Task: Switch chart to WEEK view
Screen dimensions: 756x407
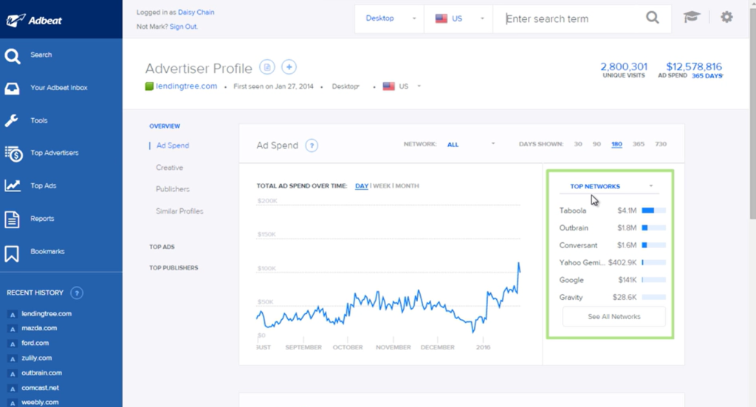Action: [382, 185]
